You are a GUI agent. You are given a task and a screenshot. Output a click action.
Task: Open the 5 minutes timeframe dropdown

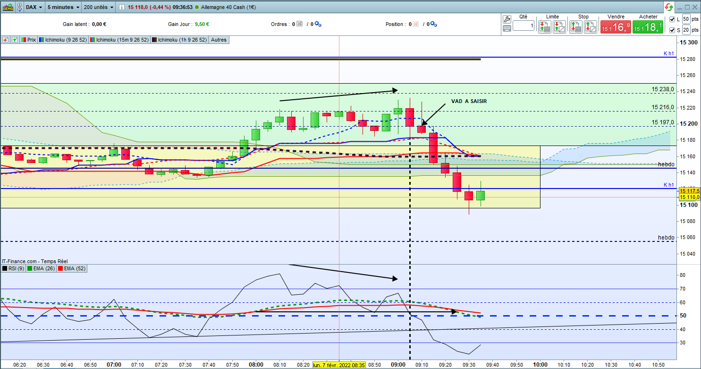[63, 8]
